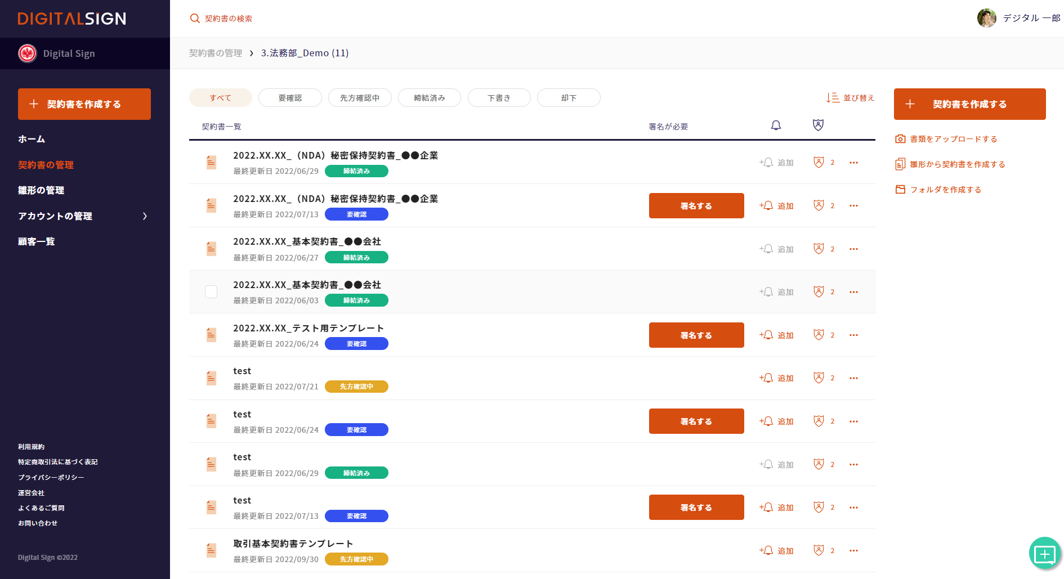Click 契約書の管理 breadcrumb link
This screenshot has width=1064, height=579.
pyautogui.click(x=216, y=53)
